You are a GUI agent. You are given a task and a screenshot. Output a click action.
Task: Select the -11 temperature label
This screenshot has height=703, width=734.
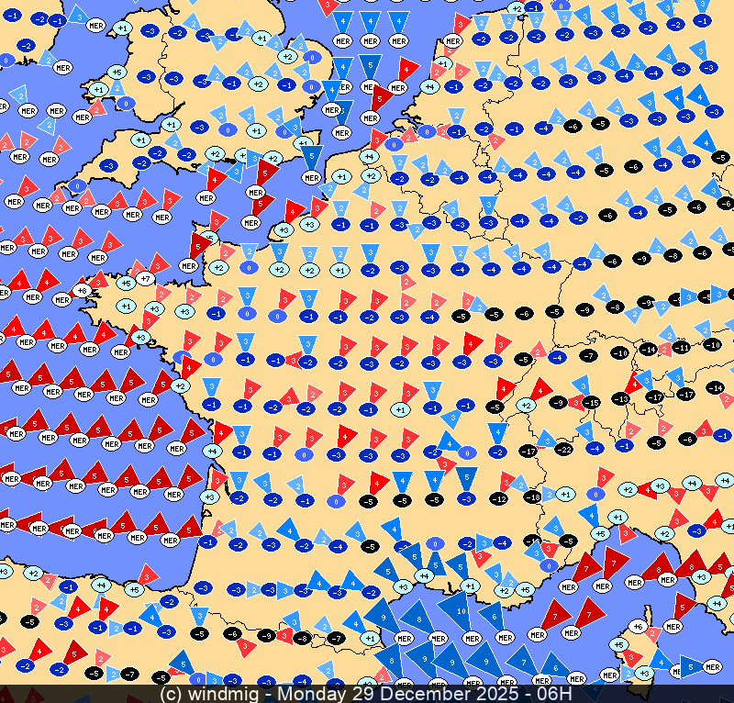point(681,348)
